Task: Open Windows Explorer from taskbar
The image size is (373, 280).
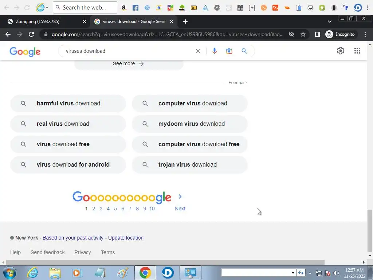Action: coord(55,273)
